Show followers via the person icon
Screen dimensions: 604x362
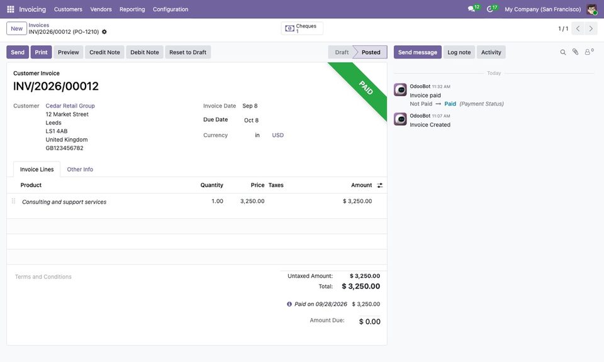pyautogui.click(x=588, y=52)
